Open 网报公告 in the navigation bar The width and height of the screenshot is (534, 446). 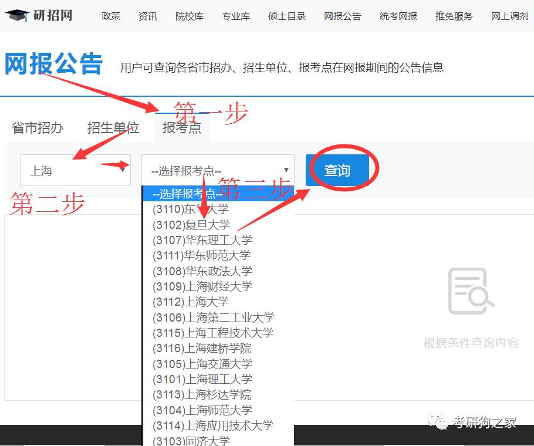pyautogui.click(x=343, y=16)
